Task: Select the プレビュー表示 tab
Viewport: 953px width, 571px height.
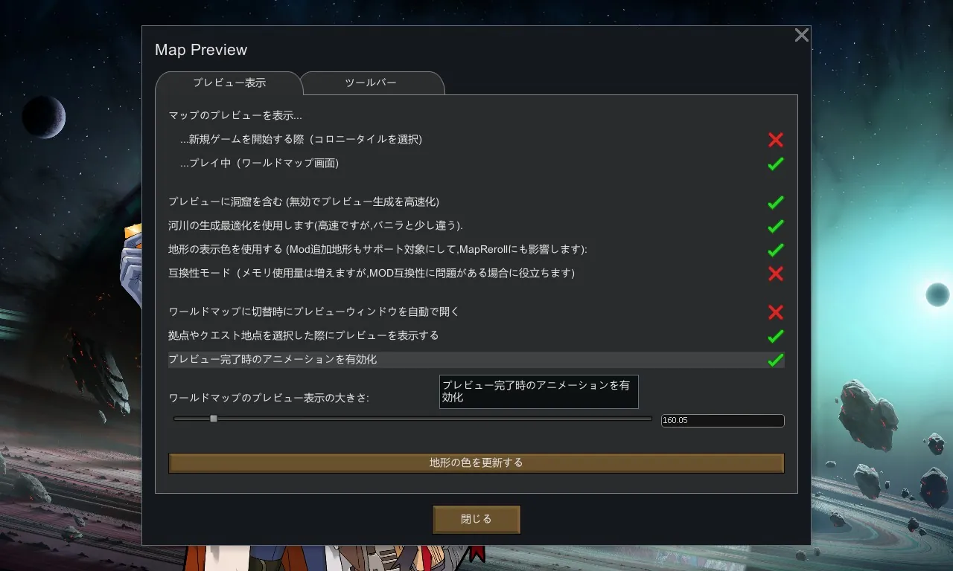Action: [229, 83]
